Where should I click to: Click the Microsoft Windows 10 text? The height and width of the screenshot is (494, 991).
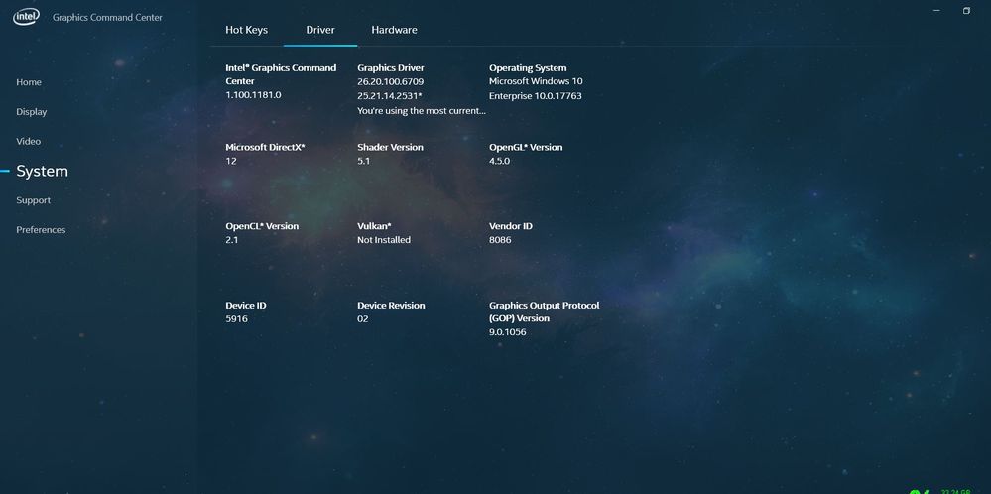pyautogui.click(x=536, y=81)
